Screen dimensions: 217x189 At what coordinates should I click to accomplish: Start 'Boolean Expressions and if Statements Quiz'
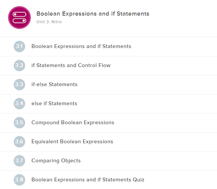click(88, 179)
